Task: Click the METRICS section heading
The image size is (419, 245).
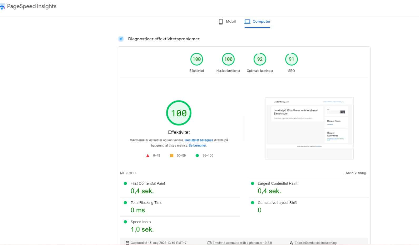Action: [128, 173]
